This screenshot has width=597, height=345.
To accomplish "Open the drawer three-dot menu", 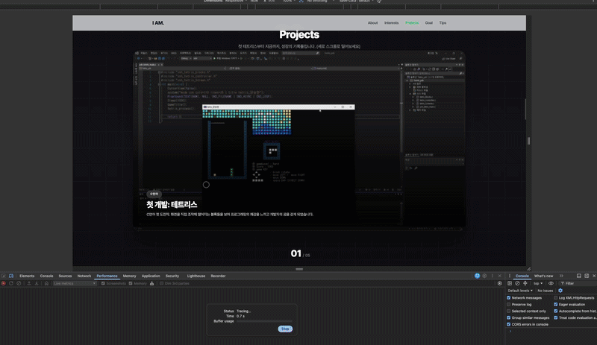I will 510,276.
